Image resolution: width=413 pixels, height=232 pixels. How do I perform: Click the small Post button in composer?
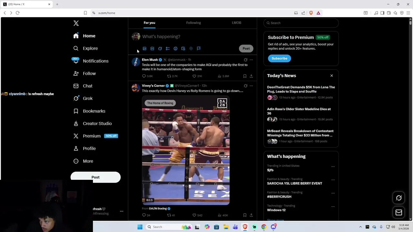coord(246,48)
